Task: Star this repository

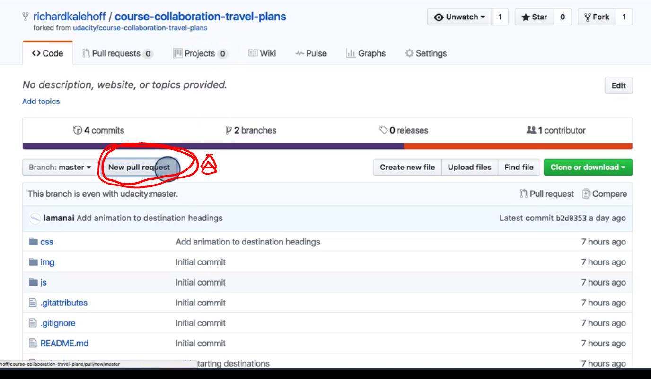Action: point(534,17)
